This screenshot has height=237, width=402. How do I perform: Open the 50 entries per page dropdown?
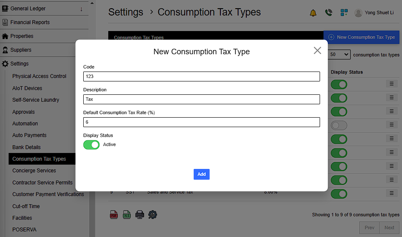tap(339, 55)
